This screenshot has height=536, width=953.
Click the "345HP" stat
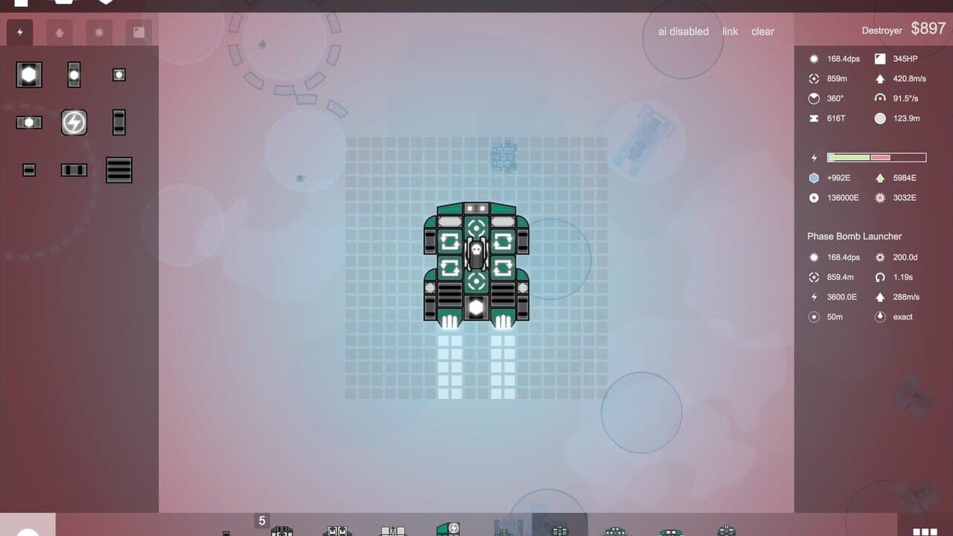tap(905, 59)
